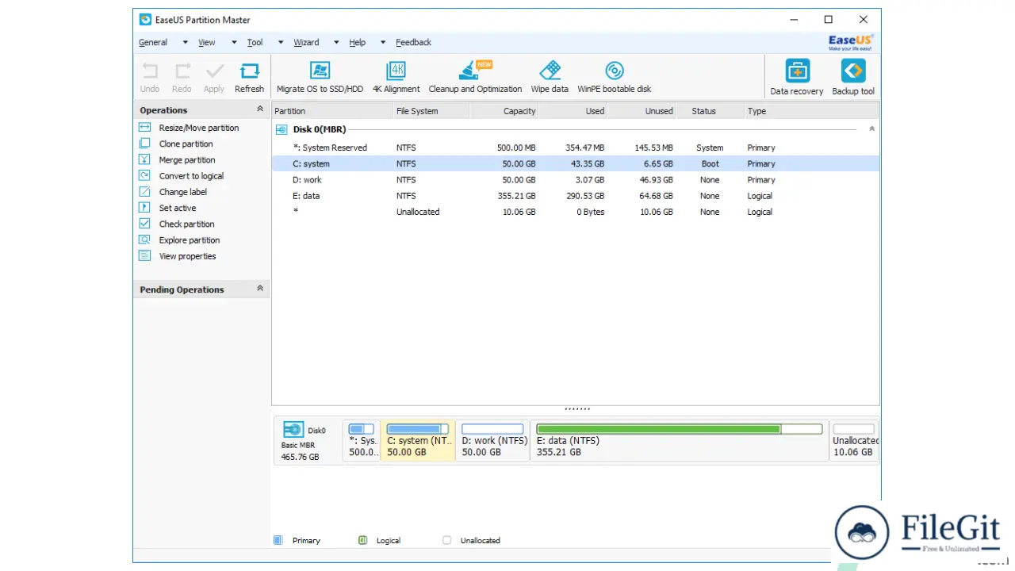Click the Redo toolbar icon
The width and height of the screenshot is (1015, 571).
point(182,71)
